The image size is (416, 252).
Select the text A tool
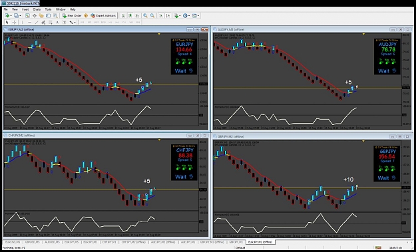57,23
